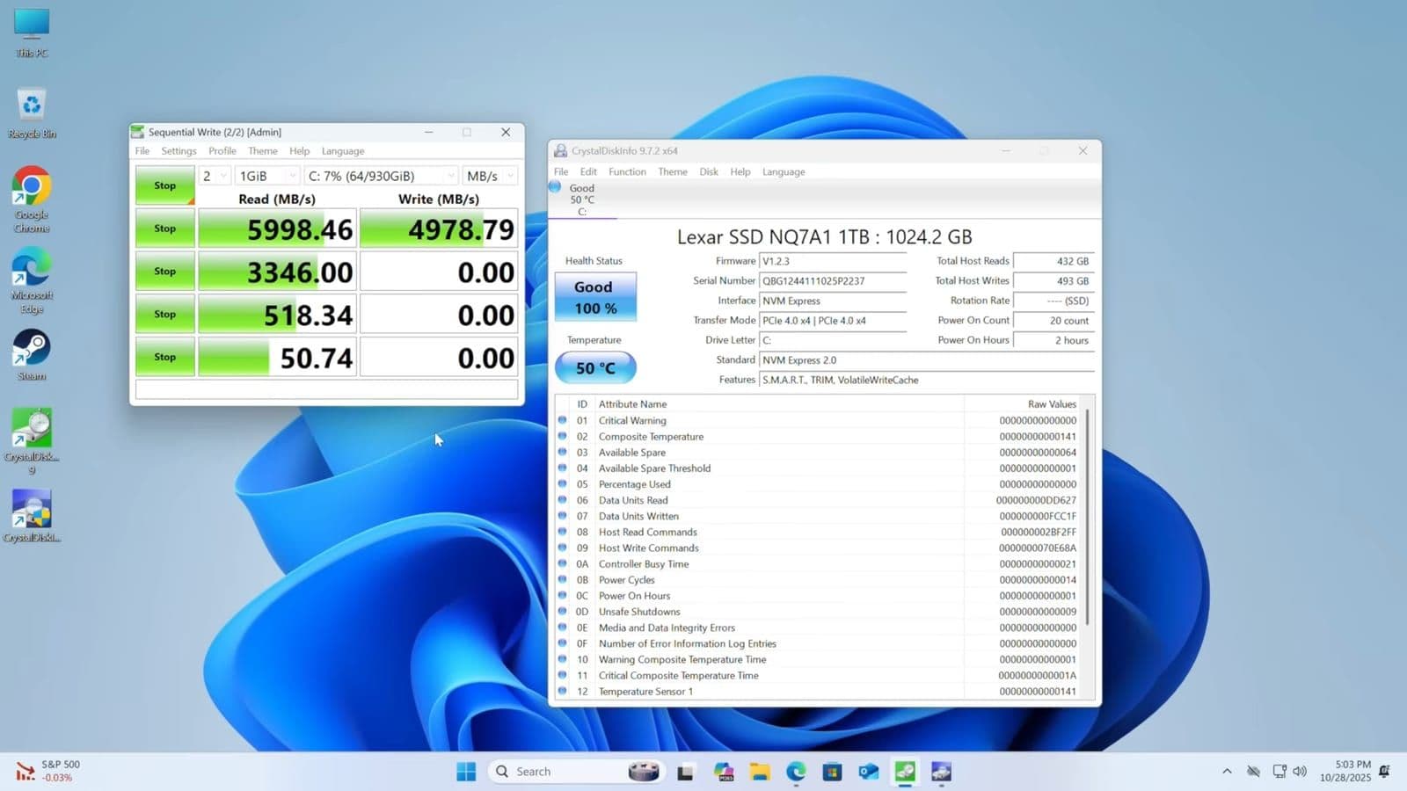Click the Total Host Writes 493 GB value
Screen dimensions: 1407x791
[x=1053, y=281]
